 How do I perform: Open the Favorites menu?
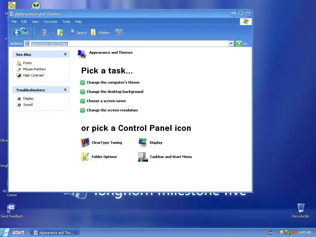[x=50, y=22]
